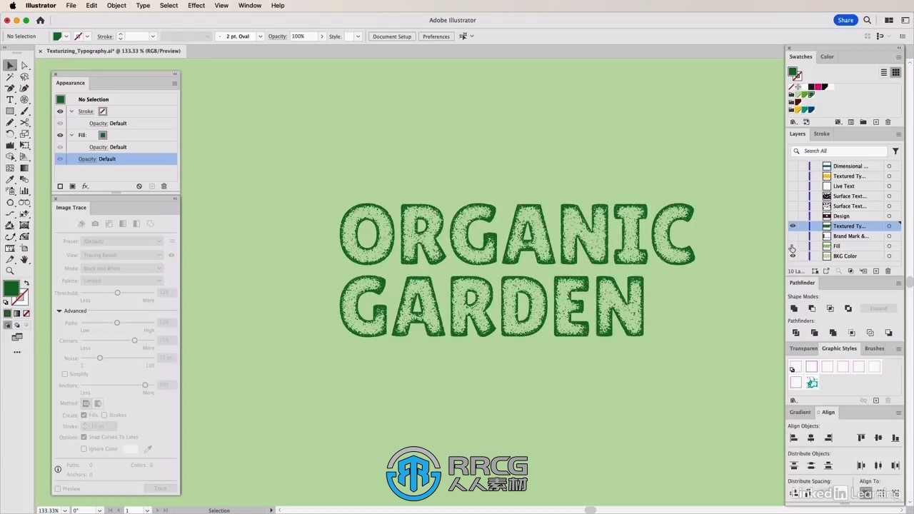Choose the Magic Wand tool
Screen dimensions: 914x514
[x=10, y=76]
